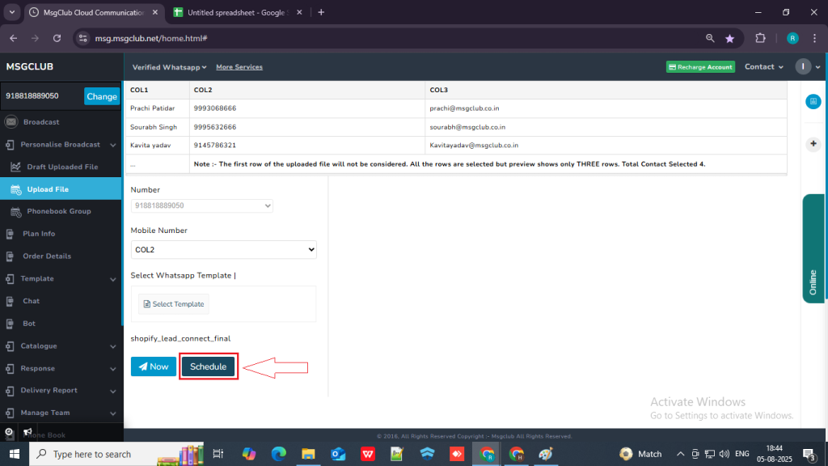828x466 pixels.
Task: Open Windows Start menu
Action: [x=15, y=454]
